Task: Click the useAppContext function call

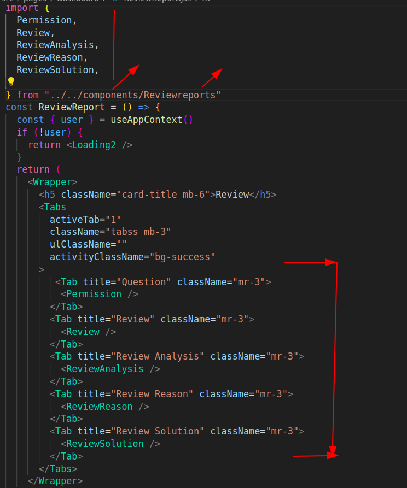Action: pos(146,120)
